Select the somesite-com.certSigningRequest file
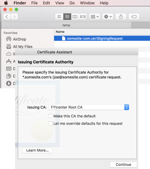Image resolution: width=150 pixels, height=169 pixels. (102, 38)
